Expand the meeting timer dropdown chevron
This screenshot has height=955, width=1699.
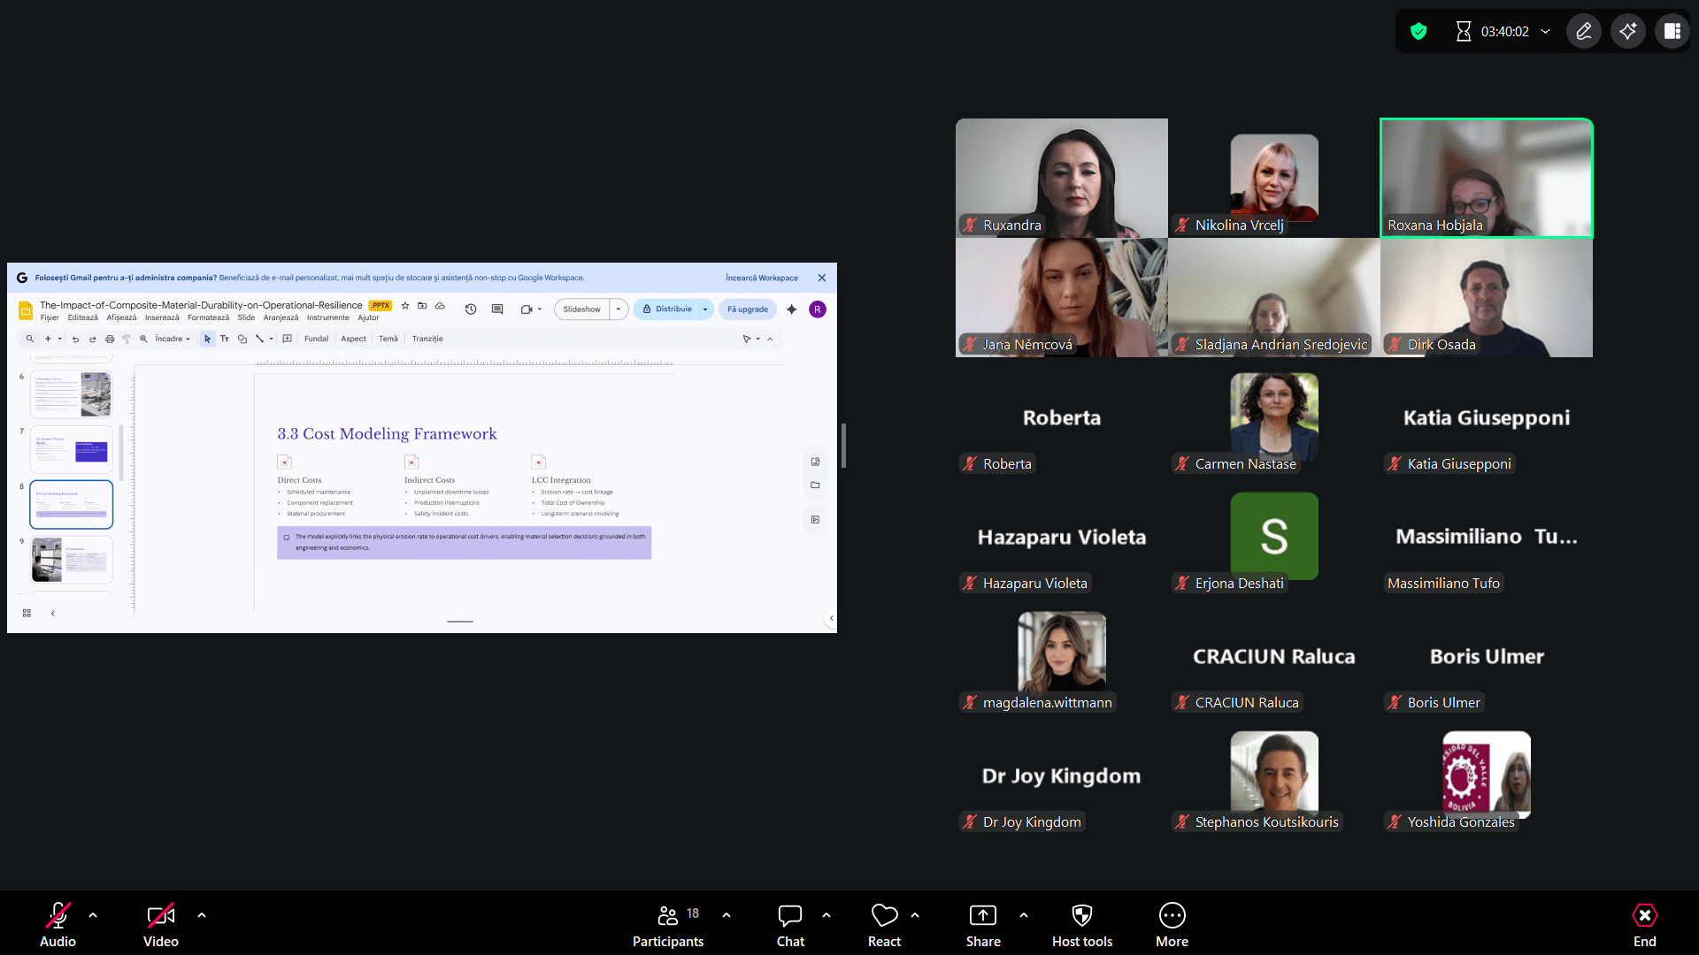tap(1545, 32)
